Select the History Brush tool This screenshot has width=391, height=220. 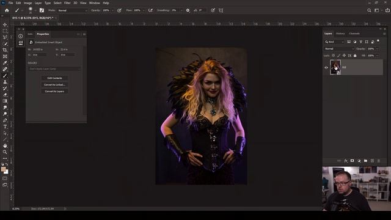5,88
